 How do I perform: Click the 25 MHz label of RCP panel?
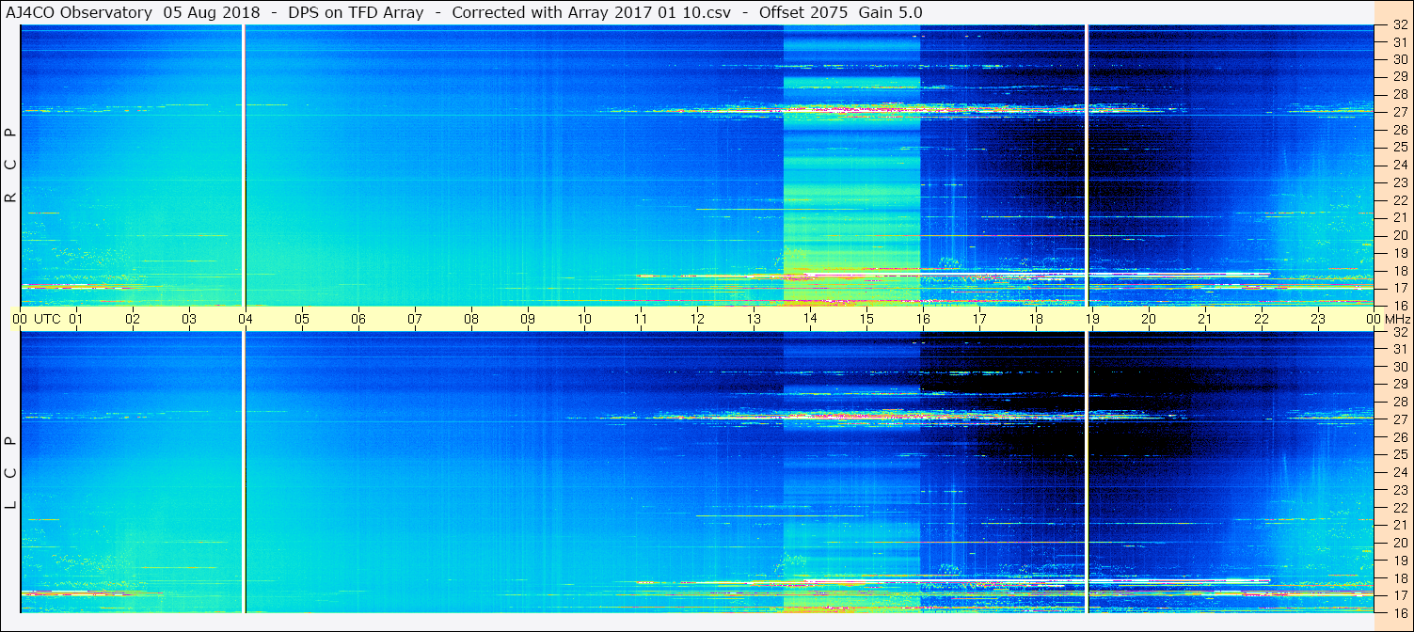click(x=1400, y=148)
